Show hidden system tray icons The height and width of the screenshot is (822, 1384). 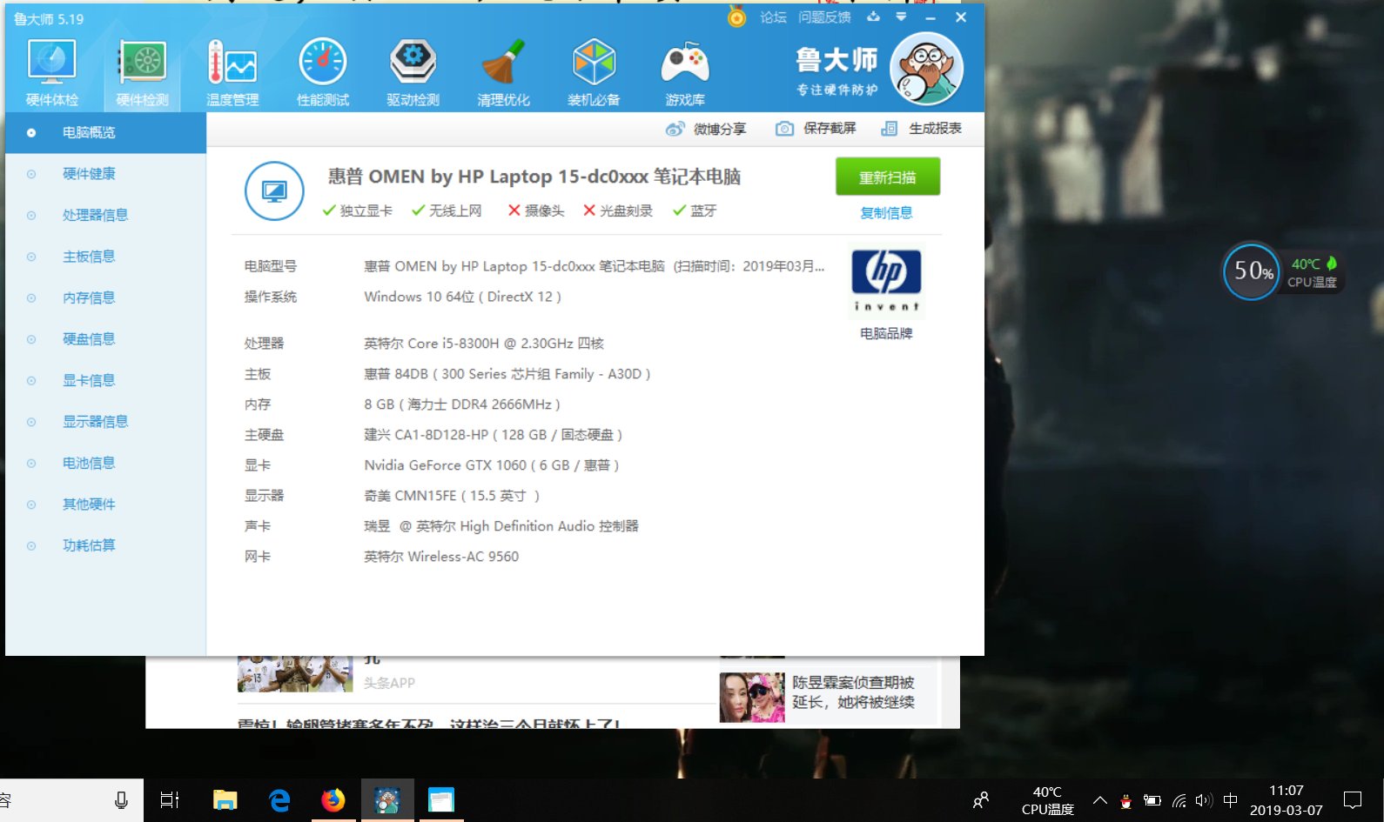coord(1100,800)
